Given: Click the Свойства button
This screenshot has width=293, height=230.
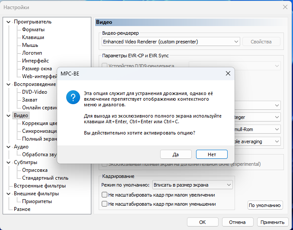Looking at the screenshot, I should pyautogui.click(x=261, y=42).
